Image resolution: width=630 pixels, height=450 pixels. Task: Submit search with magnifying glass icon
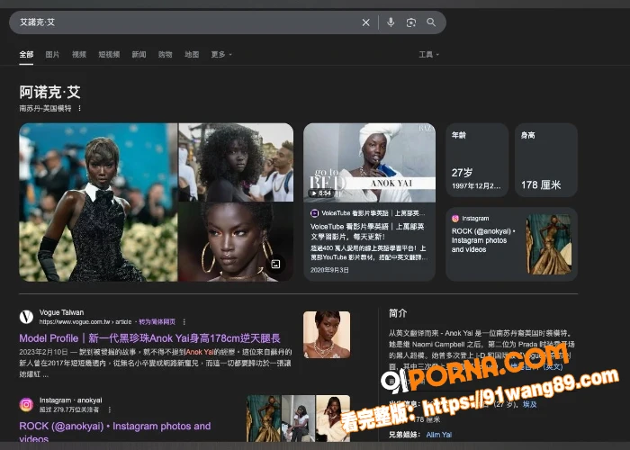(431, 22)
